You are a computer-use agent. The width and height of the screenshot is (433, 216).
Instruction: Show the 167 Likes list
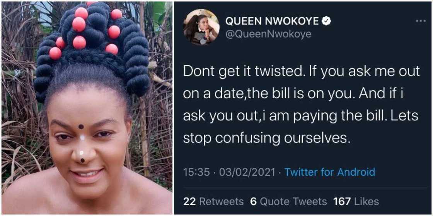tap(356, 201)
